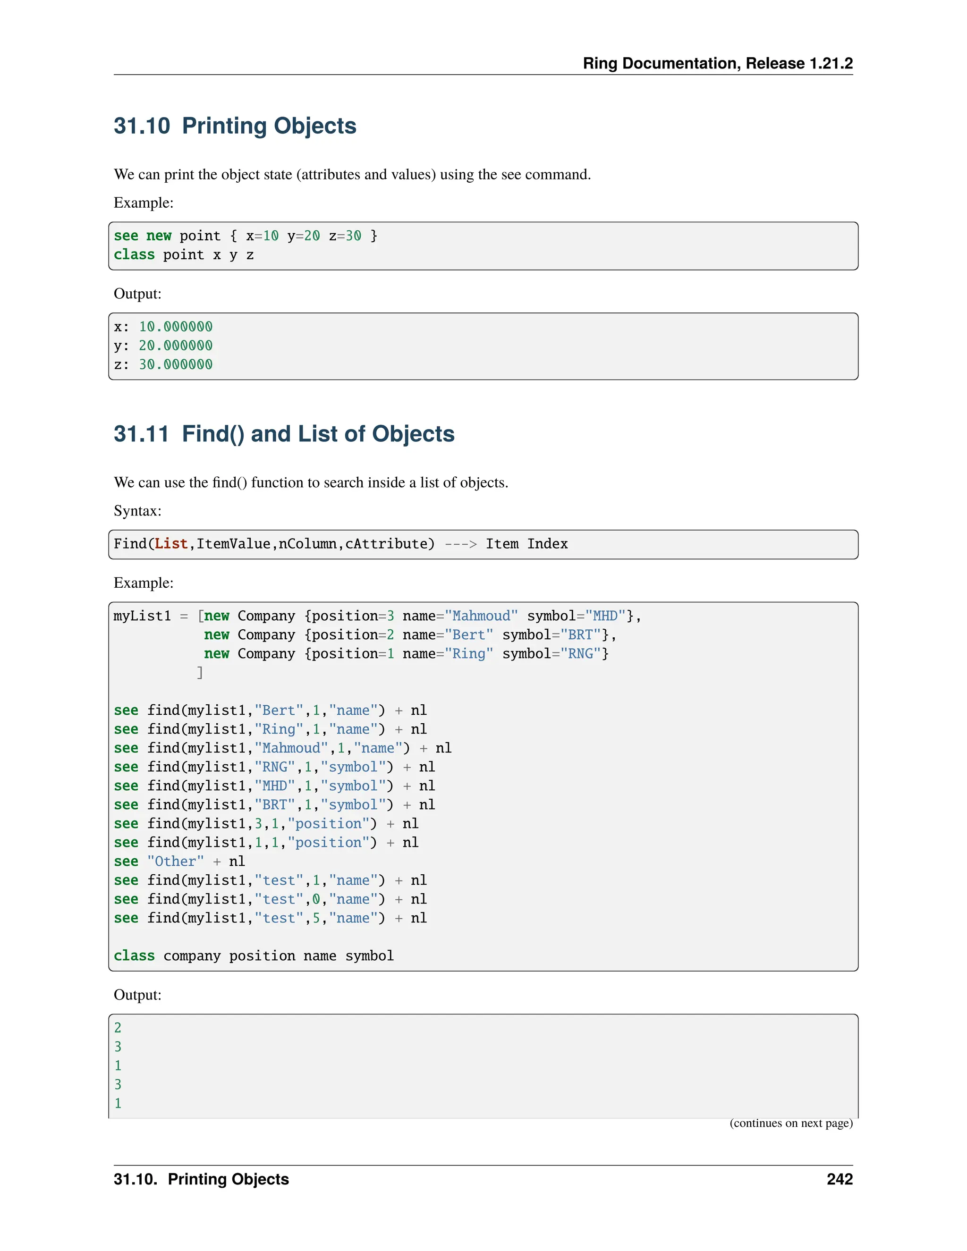
Task: Click the output value z: 30.000000
Action: point(163,364)
